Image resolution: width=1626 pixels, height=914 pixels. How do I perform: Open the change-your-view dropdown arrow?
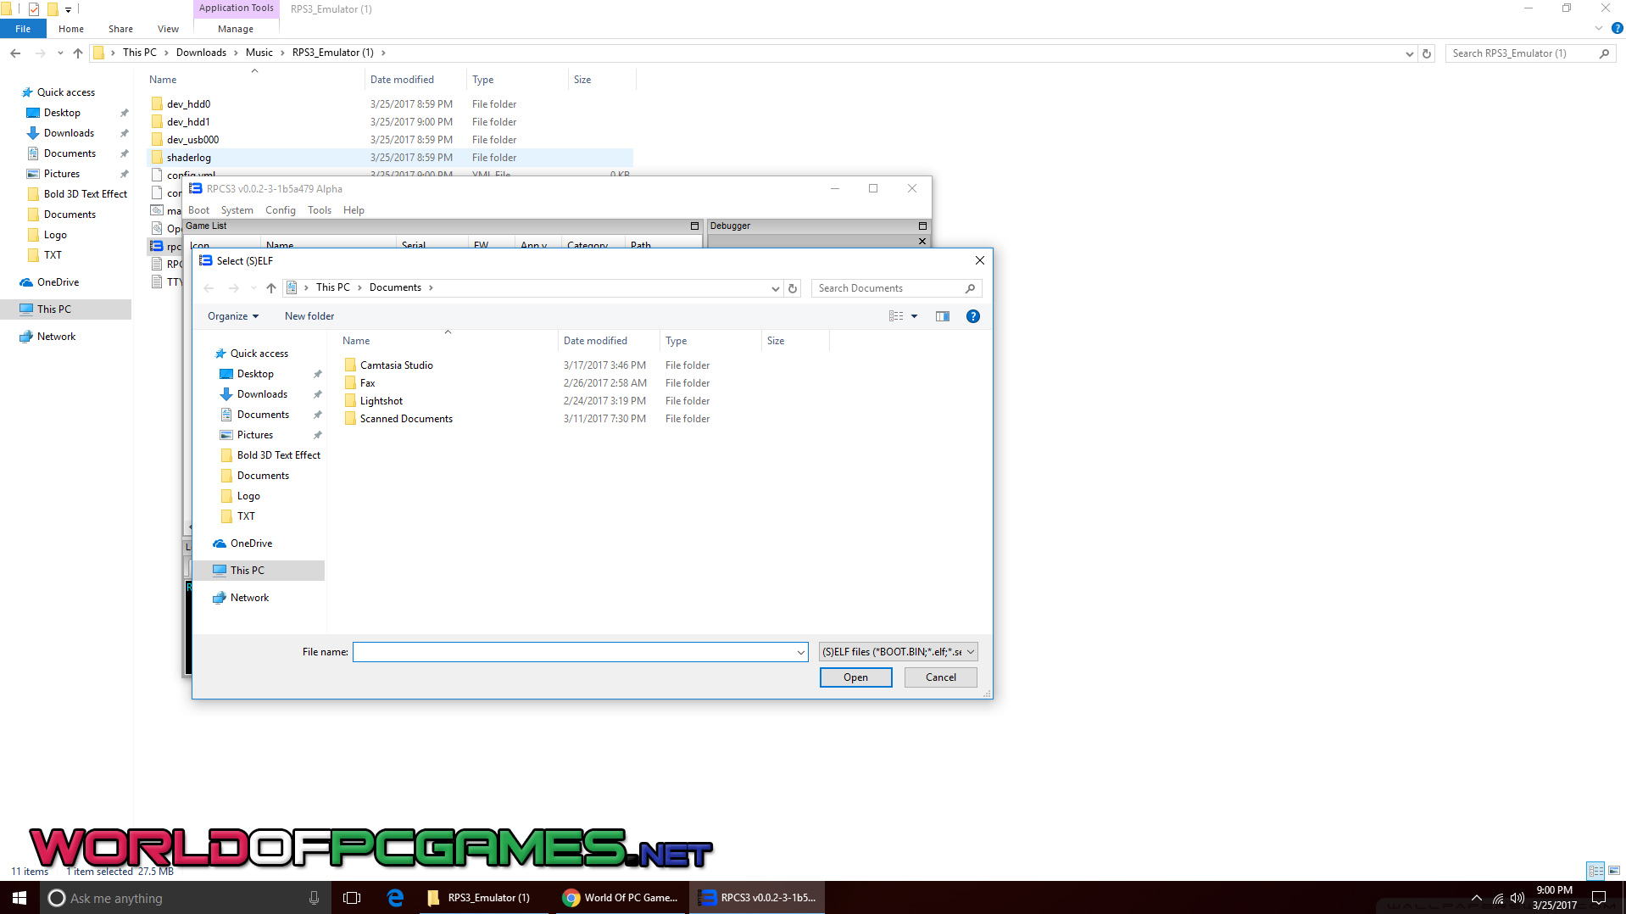(x=914, y=316)
